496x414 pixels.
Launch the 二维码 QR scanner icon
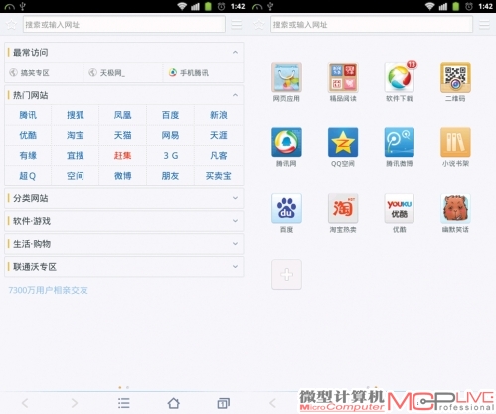pos(455,77)
